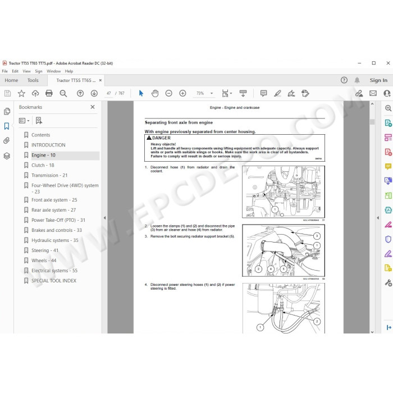Open fit page options dropdown
This screenshot has height=393, width=393.
point(227,94)
